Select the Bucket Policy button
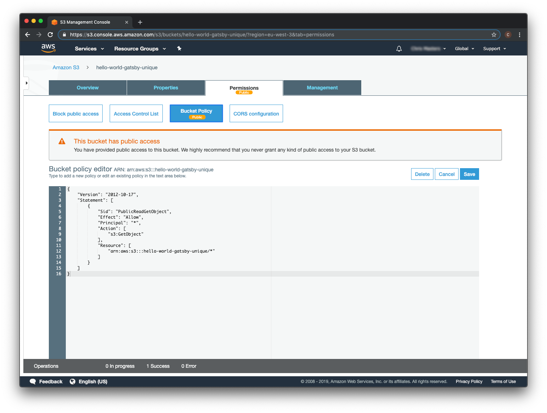Viewport: 547px width, 413px height. [196, 113]
